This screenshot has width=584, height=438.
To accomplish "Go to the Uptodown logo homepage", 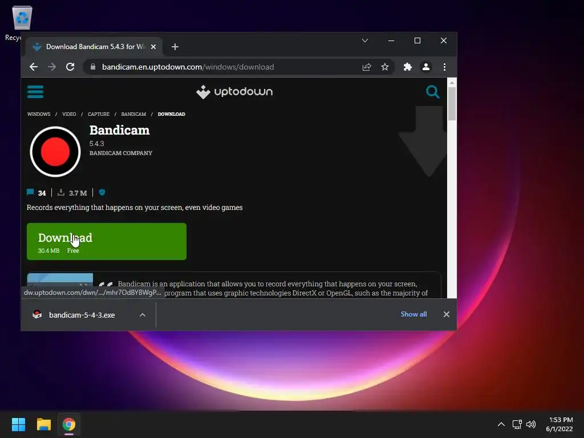I will tap(234, 92).
